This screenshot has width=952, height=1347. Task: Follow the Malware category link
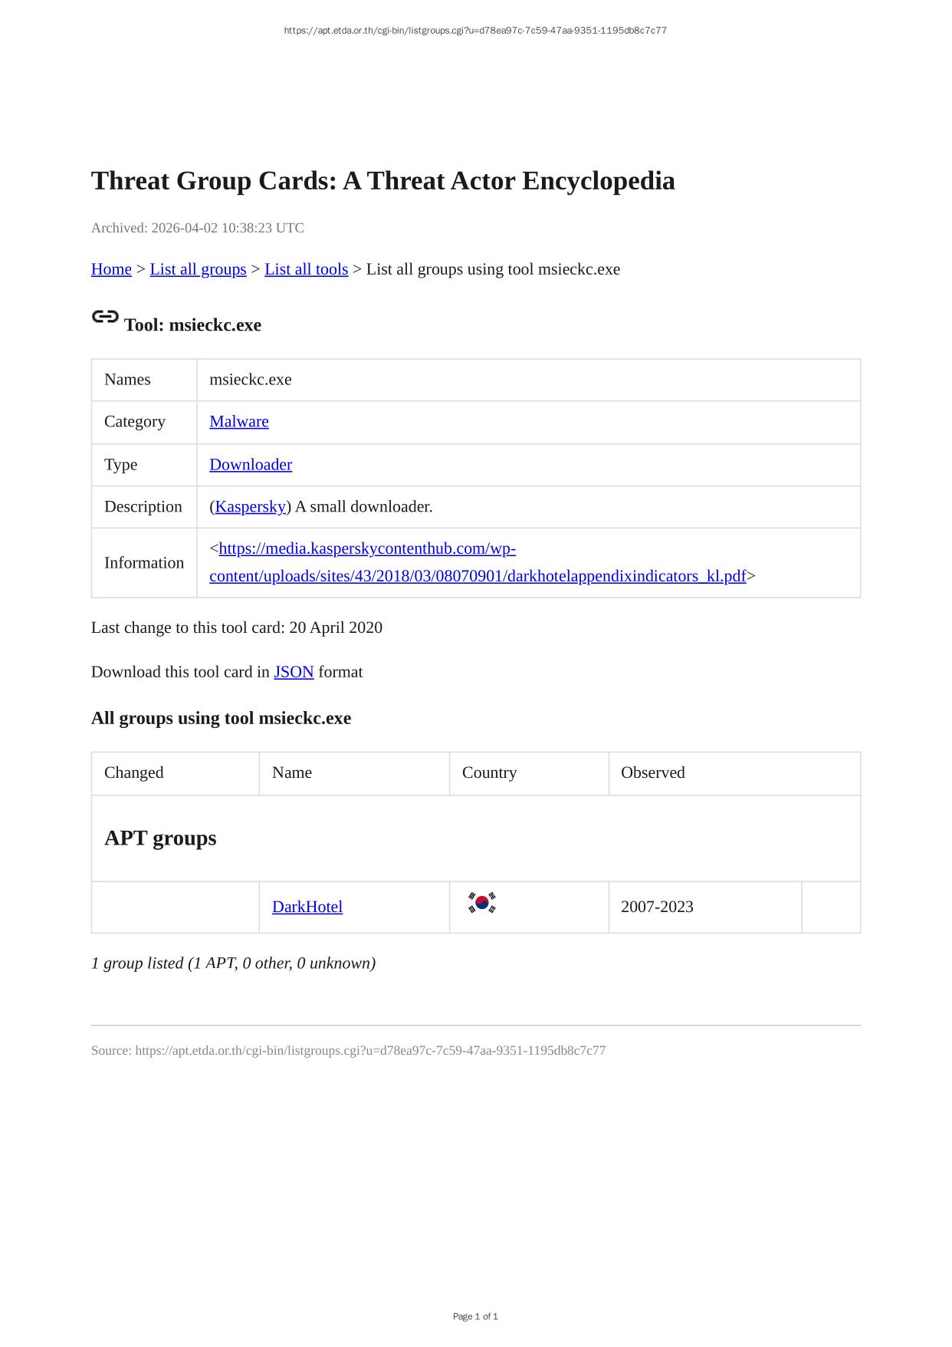(x=238, y=422)
